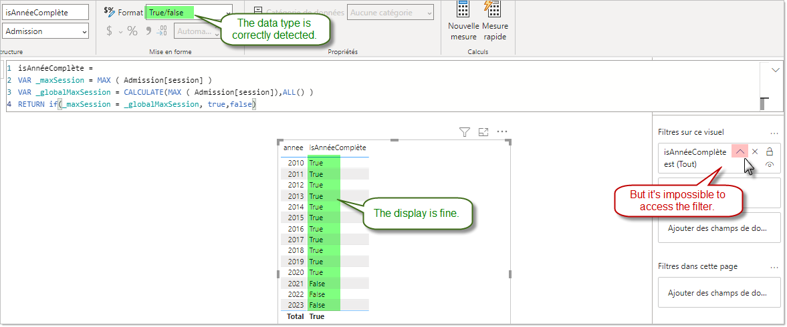Viewport: 787px width, 327px height.
Task: Expand the formula bar chevron
Action: pyautogui.click(x=775, y=70)
